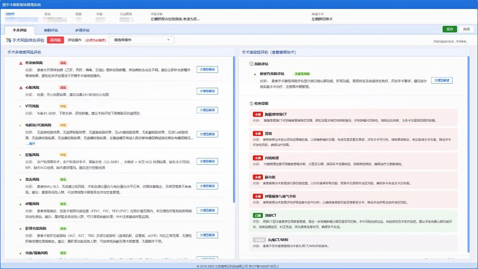Click the 中危 tag on VTE风险
This screenshot has width=478, height=269.
coord(63,106)
